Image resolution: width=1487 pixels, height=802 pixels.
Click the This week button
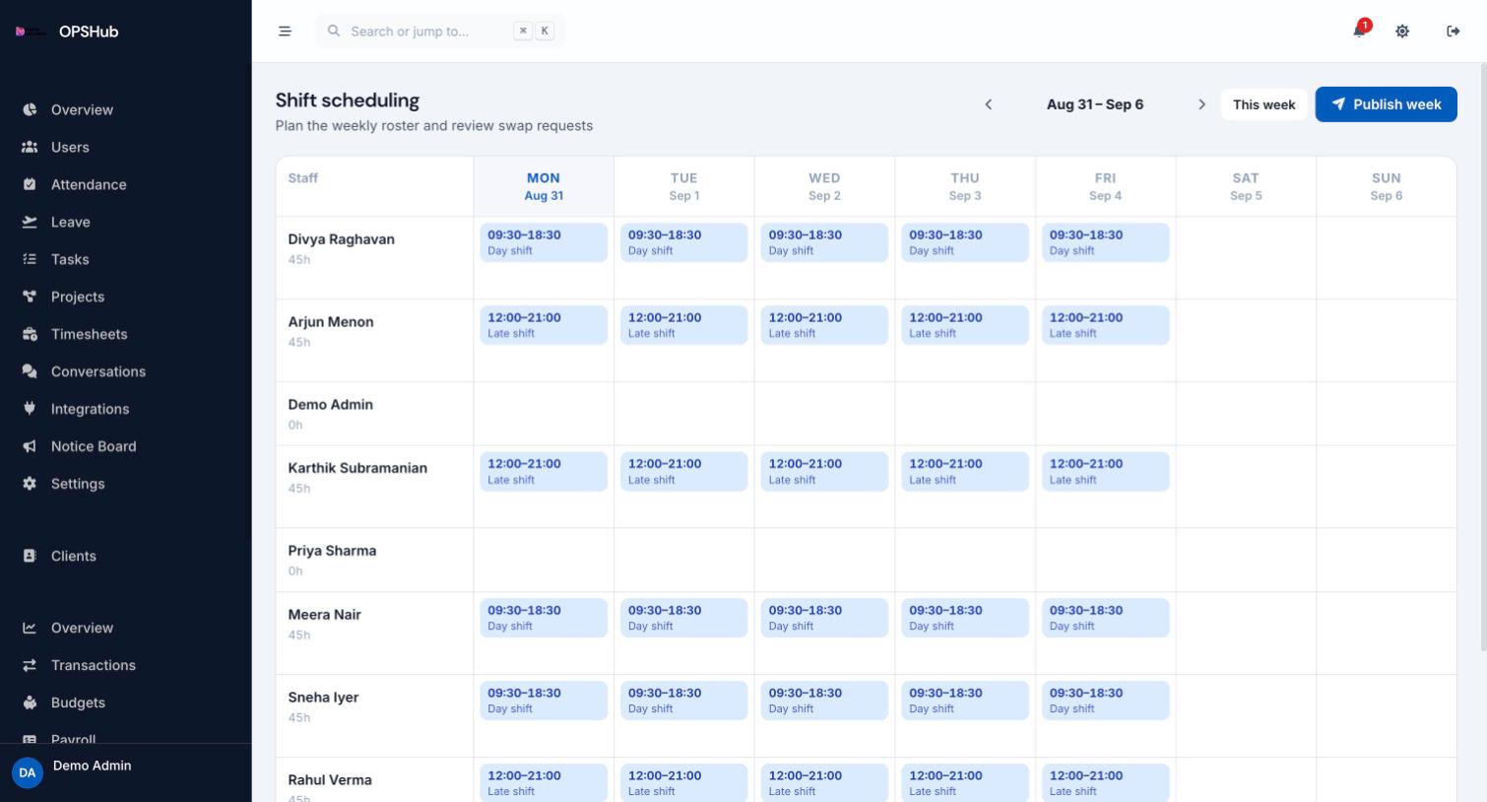coord(1263,104)
